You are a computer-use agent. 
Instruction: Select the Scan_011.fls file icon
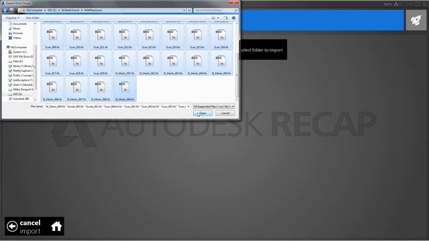pyautogui.click(x=101, y=35)
